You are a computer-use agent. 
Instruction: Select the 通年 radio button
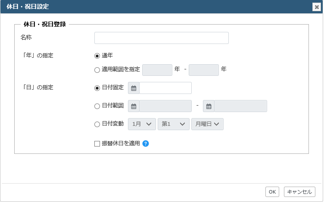[97, 56]
